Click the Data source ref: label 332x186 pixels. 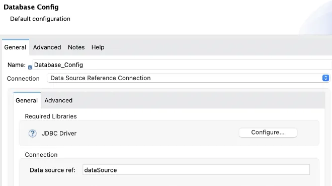click(52, 170)
